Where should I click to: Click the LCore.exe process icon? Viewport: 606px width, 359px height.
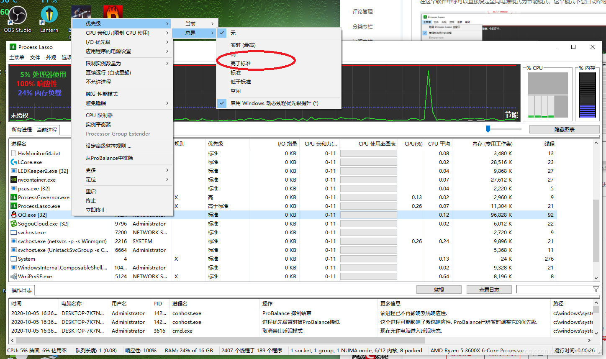coord(14,162)
